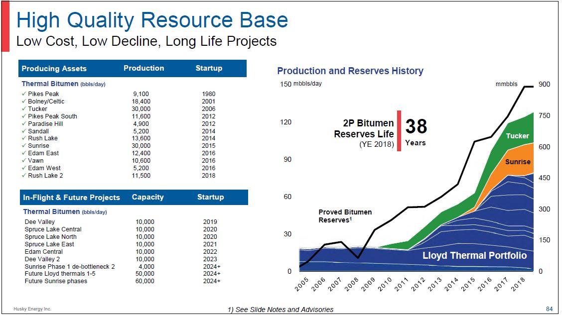Select the 'Bolney/Celtic' asset name
562x316 pixels.
46,102
